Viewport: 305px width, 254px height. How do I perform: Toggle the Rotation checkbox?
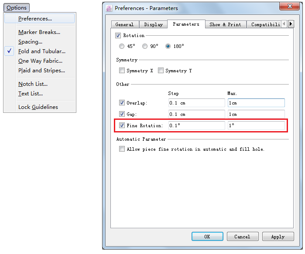click(118, 36)
